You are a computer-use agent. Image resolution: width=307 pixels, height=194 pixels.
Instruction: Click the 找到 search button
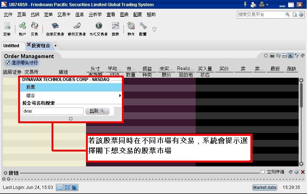(x=97, y=111)
